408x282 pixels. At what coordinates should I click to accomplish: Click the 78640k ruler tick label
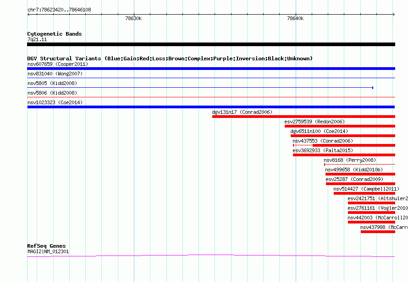(x=295, y=18)
